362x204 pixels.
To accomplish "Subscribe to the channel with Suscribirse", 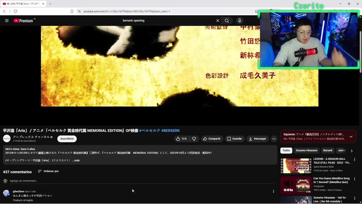I will pos(67,139).
